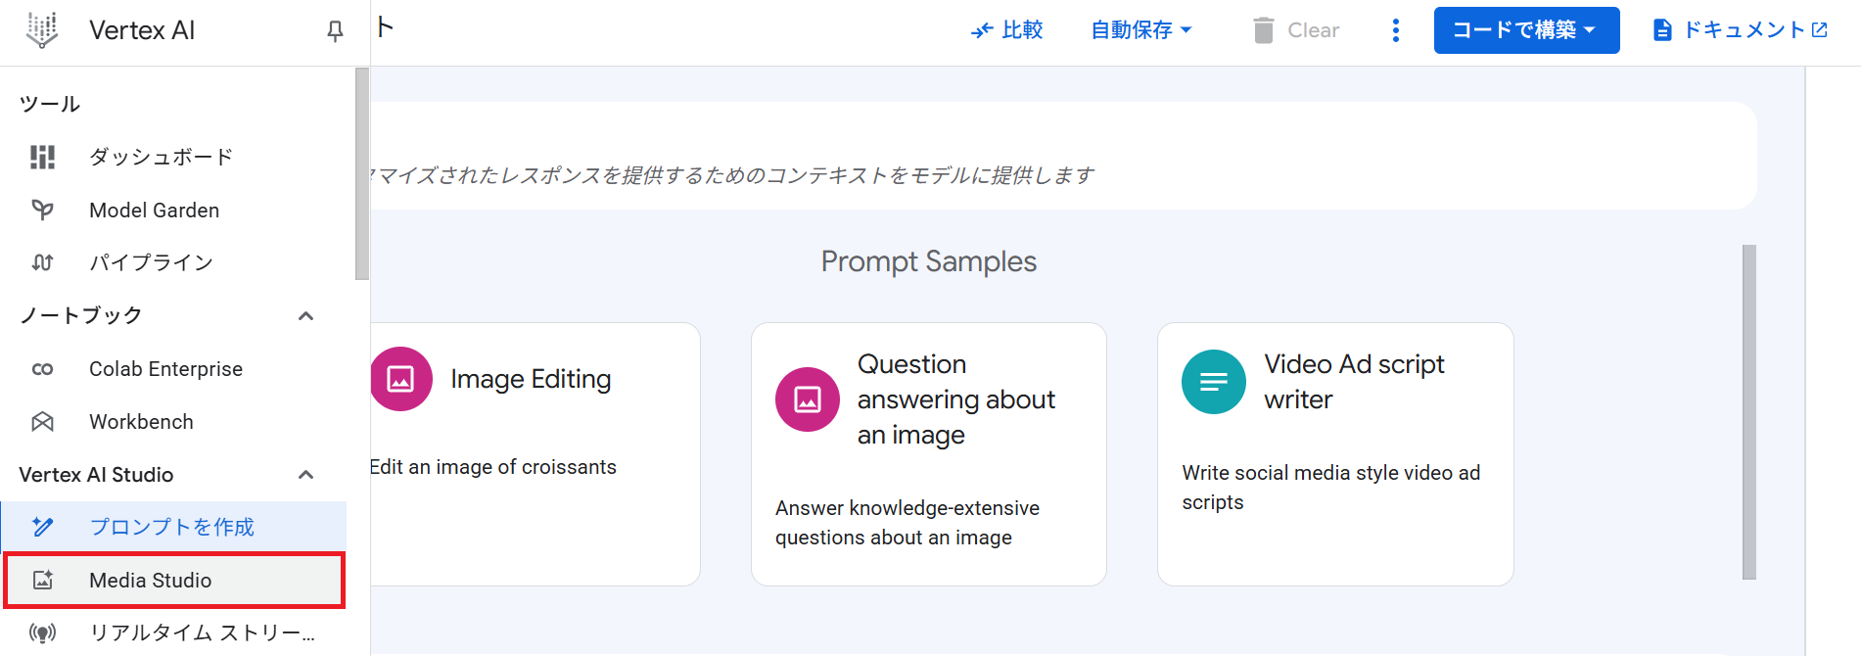Click the Workbench icon
The width and height of the screenshot is (1861, 656).
pyautogui.click(x=42, y=422)
